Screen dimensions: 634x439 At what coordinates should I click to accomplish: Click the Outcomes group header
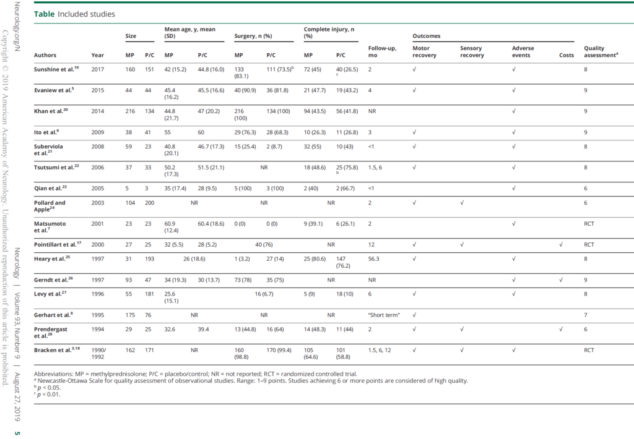(x=426, y=36)
